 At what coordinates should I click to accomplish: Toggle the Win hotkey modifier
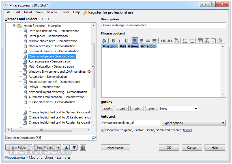(152, 109)
